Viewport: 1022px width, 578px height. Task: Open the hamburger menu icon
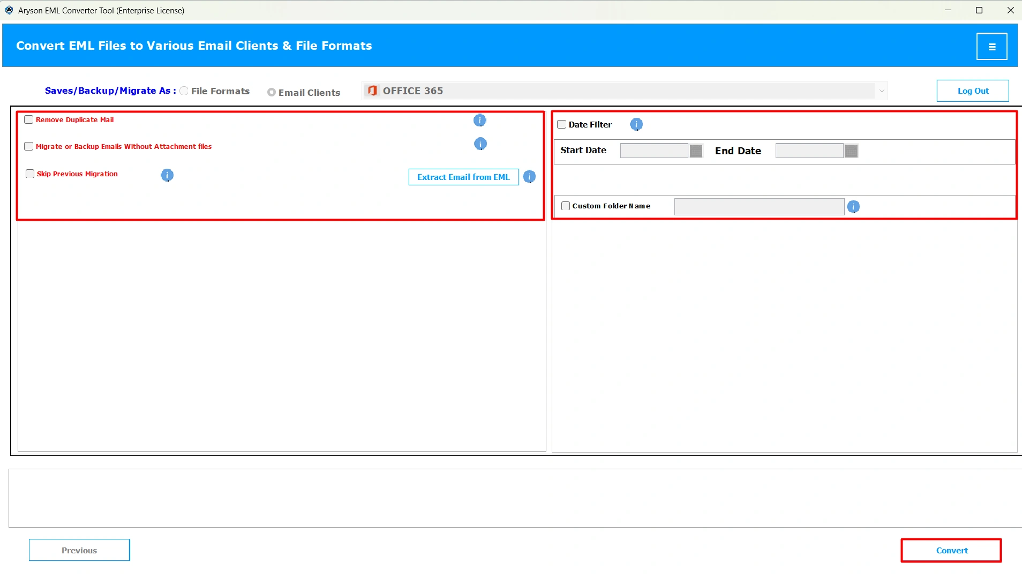[991, 47]
